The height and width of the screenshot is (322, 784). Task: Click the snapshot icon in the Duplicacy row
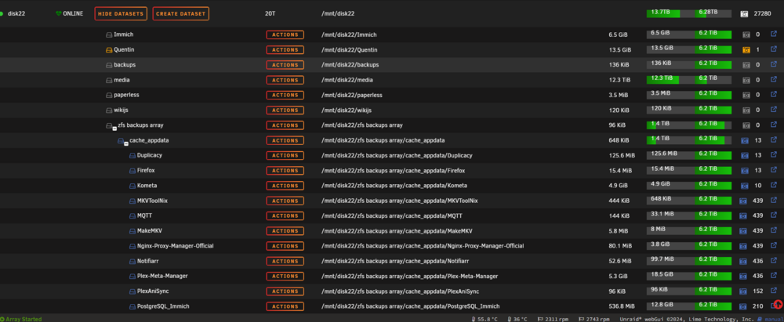[x=744, y=155]
